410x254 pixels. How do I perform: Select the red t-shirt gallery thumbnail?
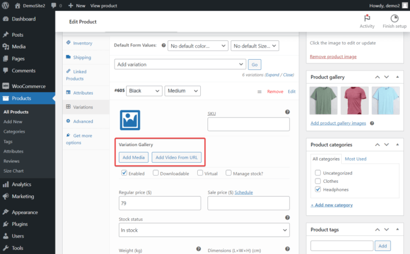click(355, 100)
